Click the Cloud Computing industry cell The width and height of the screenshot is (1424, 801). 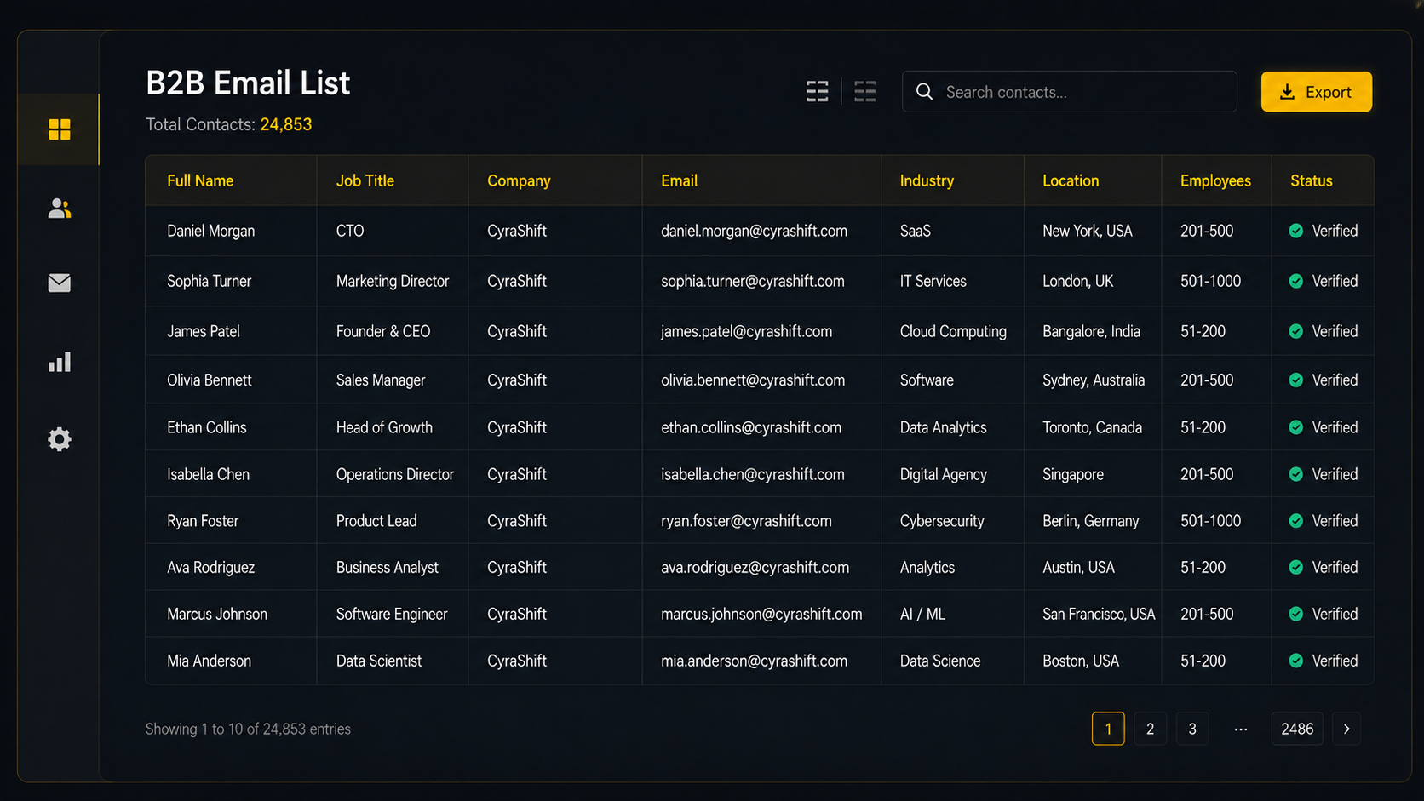click(x=953, y=331)
